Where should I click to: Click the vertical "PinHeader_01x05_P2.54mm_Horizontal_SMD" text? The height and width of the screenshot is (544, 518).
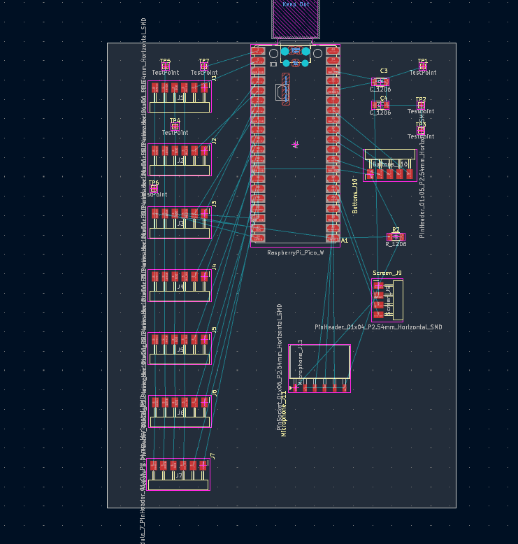(422, 176)
